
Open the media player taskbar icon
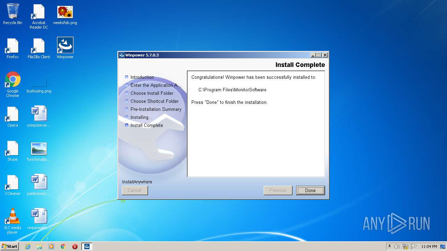tap(51, 246)
